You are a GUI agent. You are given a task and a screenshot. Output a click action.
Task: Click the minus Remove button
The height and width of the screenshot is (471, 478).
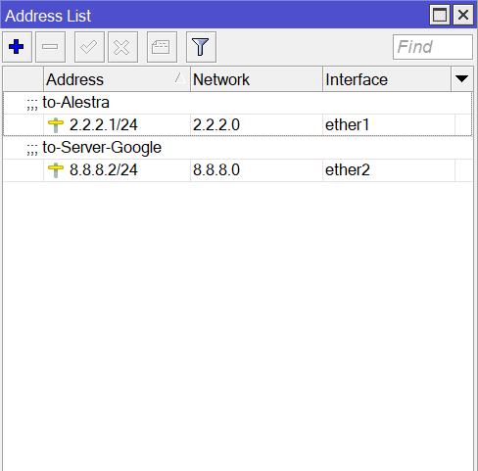tap(50, 47)
